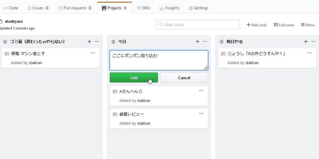Click the Pull requests branch icon
Viewport: 319px width, 159px height.
(x=60, y=8)
